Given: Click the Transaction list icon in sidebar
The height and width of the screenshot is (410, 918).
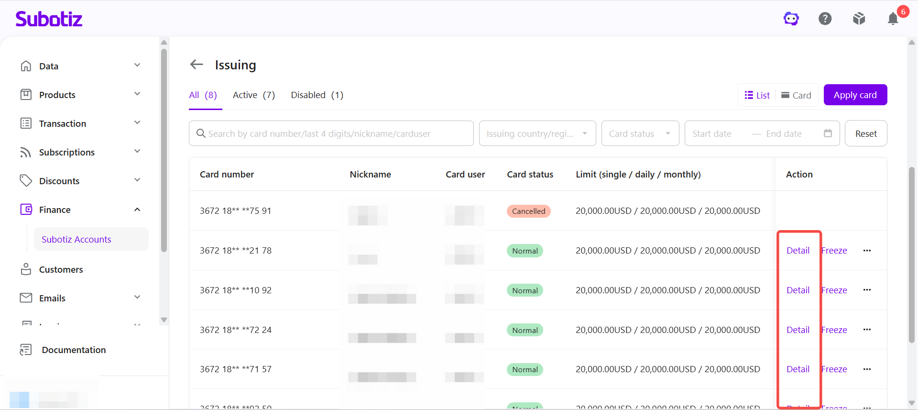Looking at the screenshot, I should pyautogui.click(x=26, y=123).
